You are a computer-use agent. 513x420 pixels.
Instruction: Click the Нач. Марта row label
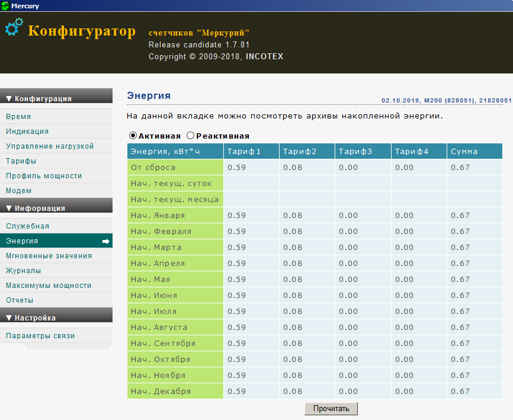pyautogui.click(x=175, y=247)
